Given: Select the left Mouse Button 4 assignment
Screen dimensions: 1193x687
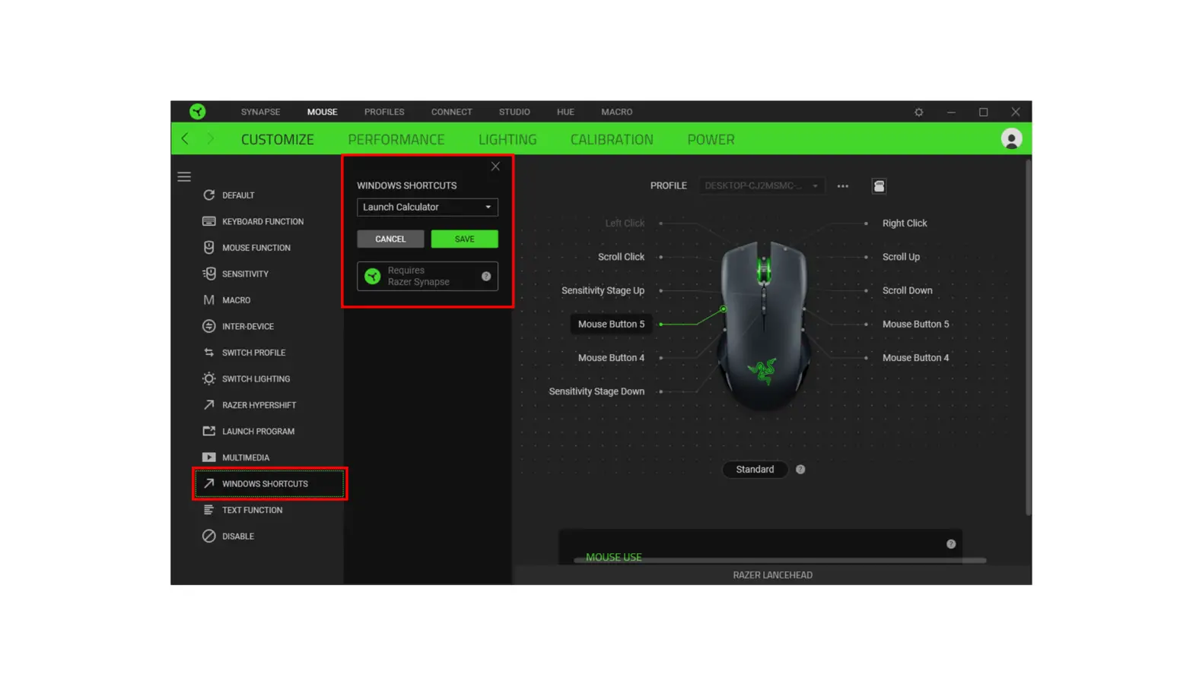Looking at the screenshot, I should coord(611,357).
